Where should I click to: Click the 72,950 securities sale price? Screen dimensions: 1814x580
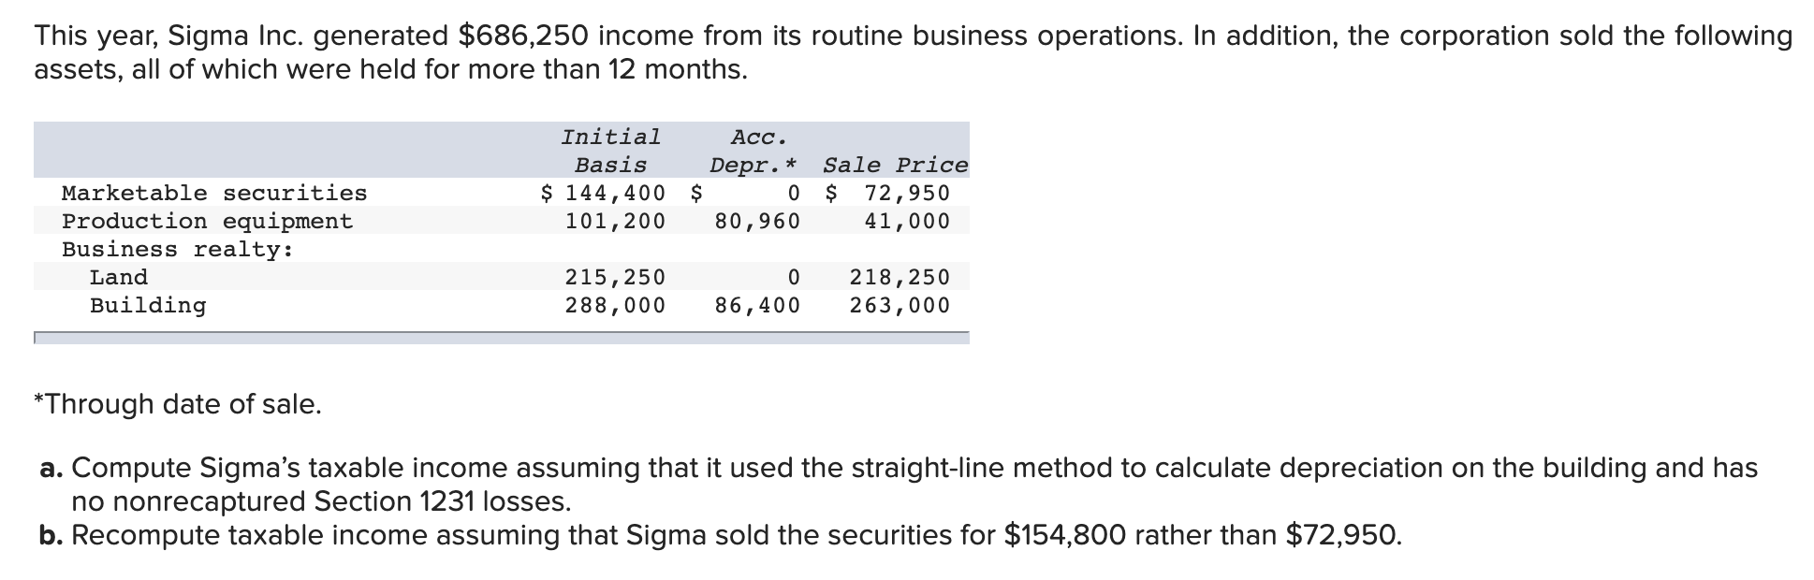[x=907, y=194]
